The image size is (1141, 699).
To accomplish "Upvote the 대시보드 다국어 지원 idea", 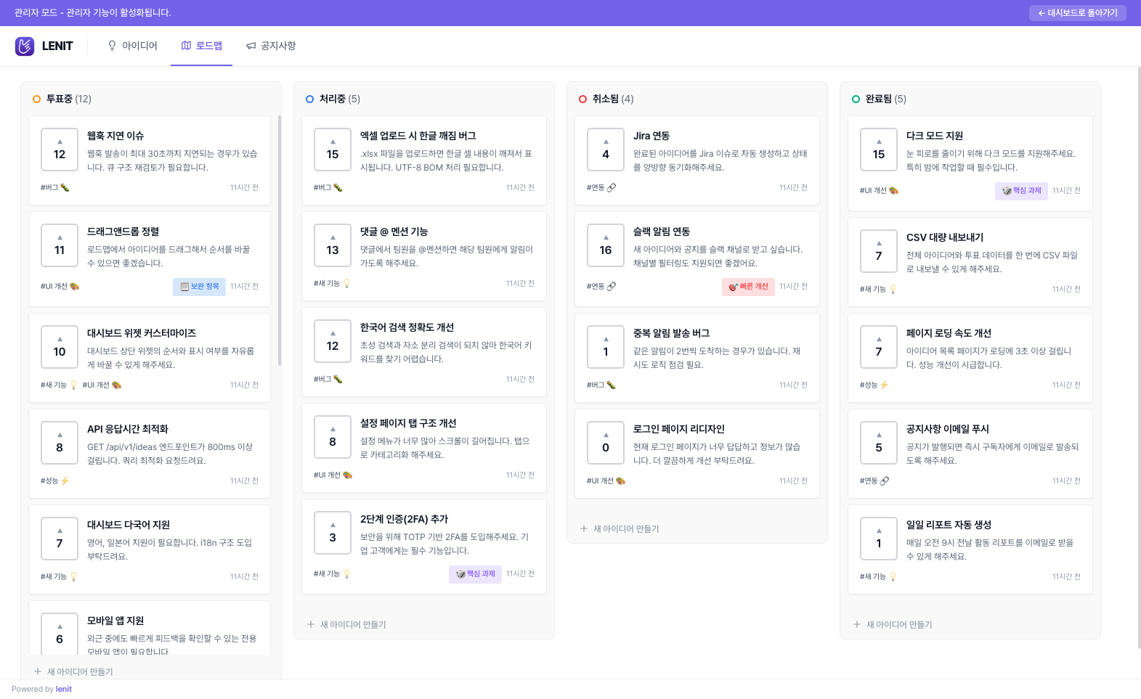I will 60,539.
